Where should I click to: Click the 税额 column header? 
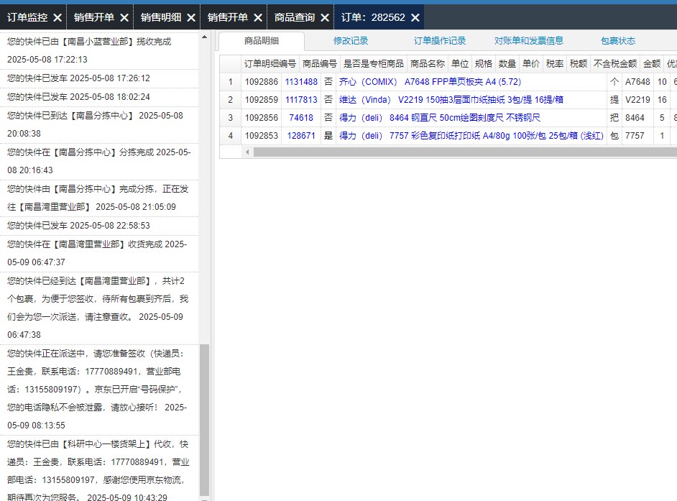tap(579, 64)
